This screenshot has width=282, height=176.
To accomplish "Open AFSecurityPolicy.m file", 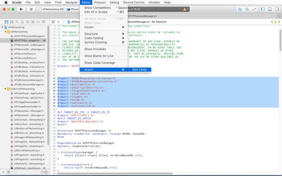I will [25, 58].
